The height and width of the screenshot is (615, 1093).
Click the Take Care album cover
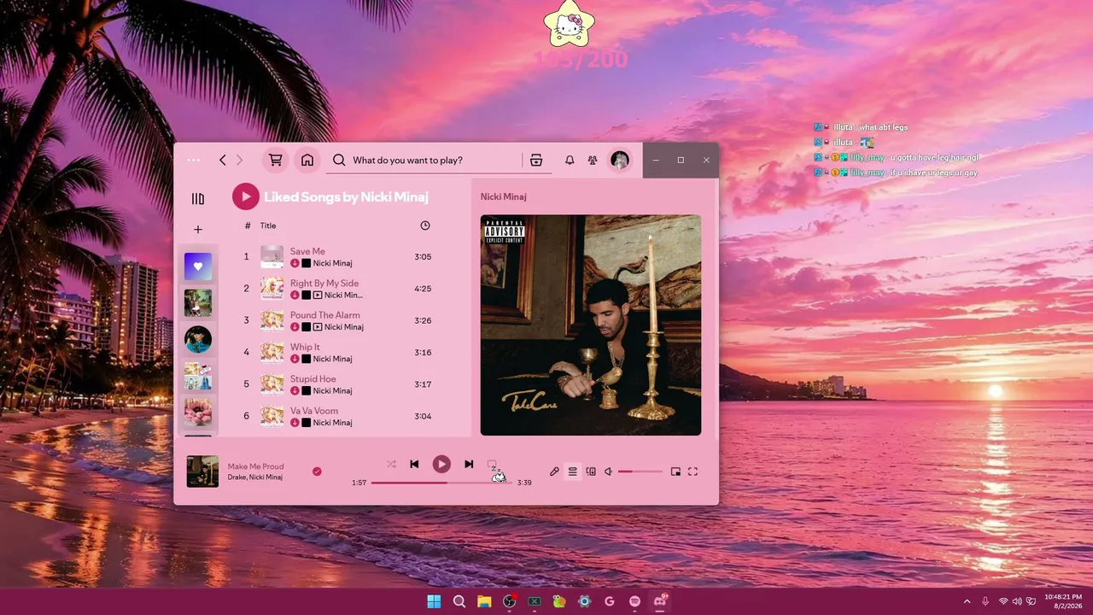click(x=591, y=325)
